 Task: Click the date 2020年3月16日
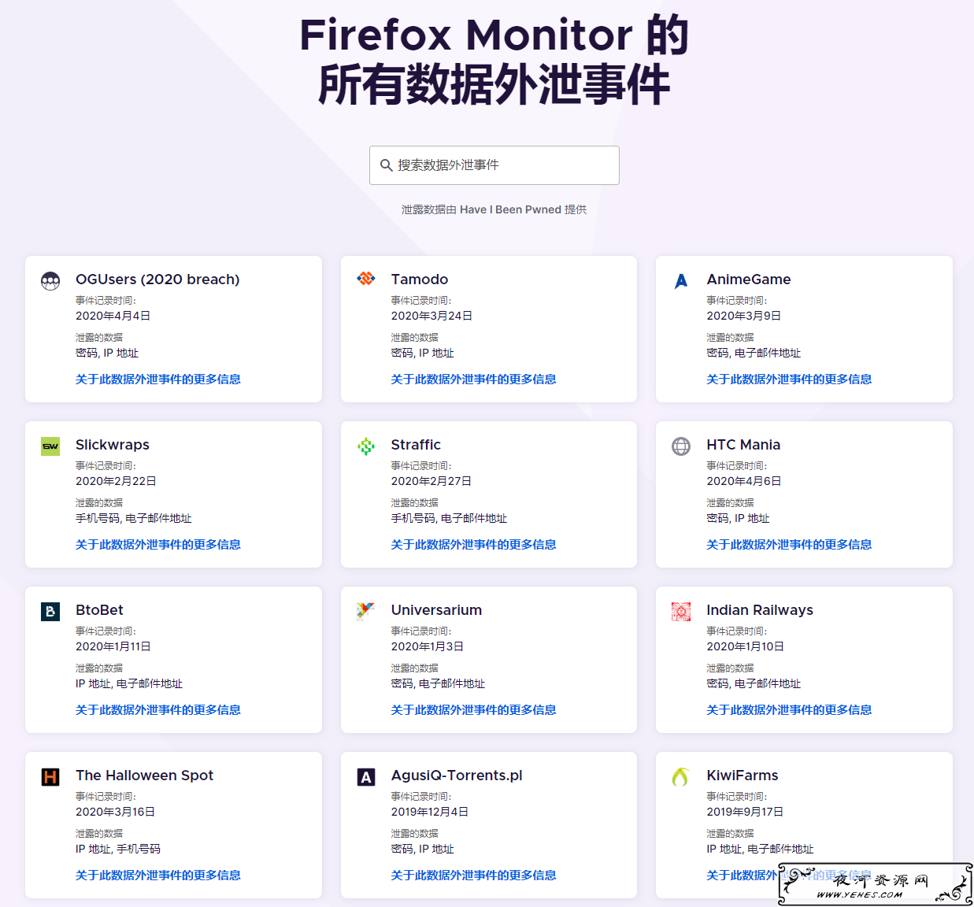pyautogui.click(x=115, y=812)
